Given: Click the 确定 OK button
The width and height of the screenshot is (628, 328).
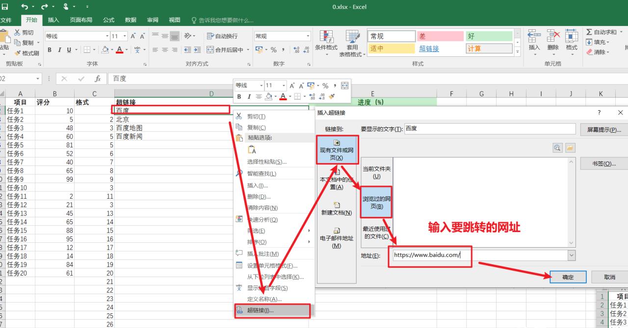Looking at the screenshot, I should [x=568, y=277].
